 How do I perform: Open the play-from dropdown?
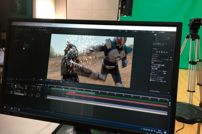(161, 69)
